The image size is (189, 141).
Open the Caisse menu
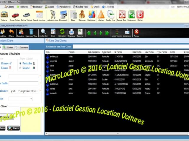(49, 7)
